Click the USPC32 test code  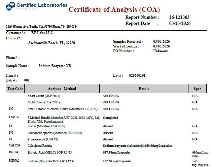[14, 117]
